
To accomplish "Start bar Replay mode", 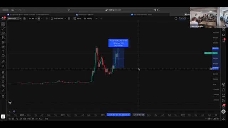I will tap(88, 18).
